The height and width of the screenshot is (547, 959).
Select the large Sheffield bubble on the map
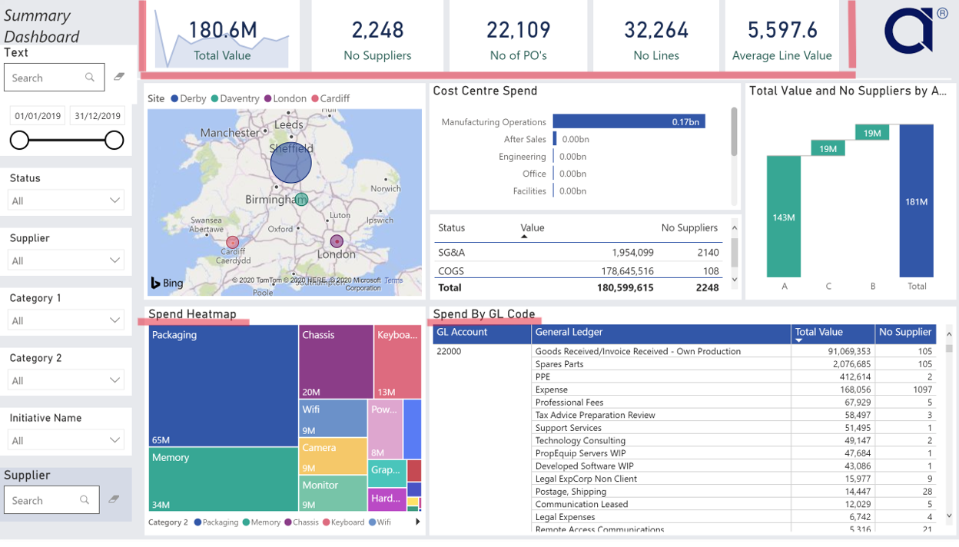point(290,162)
